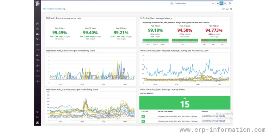Open the Datadog logo home link

click(x=37, y=3)
